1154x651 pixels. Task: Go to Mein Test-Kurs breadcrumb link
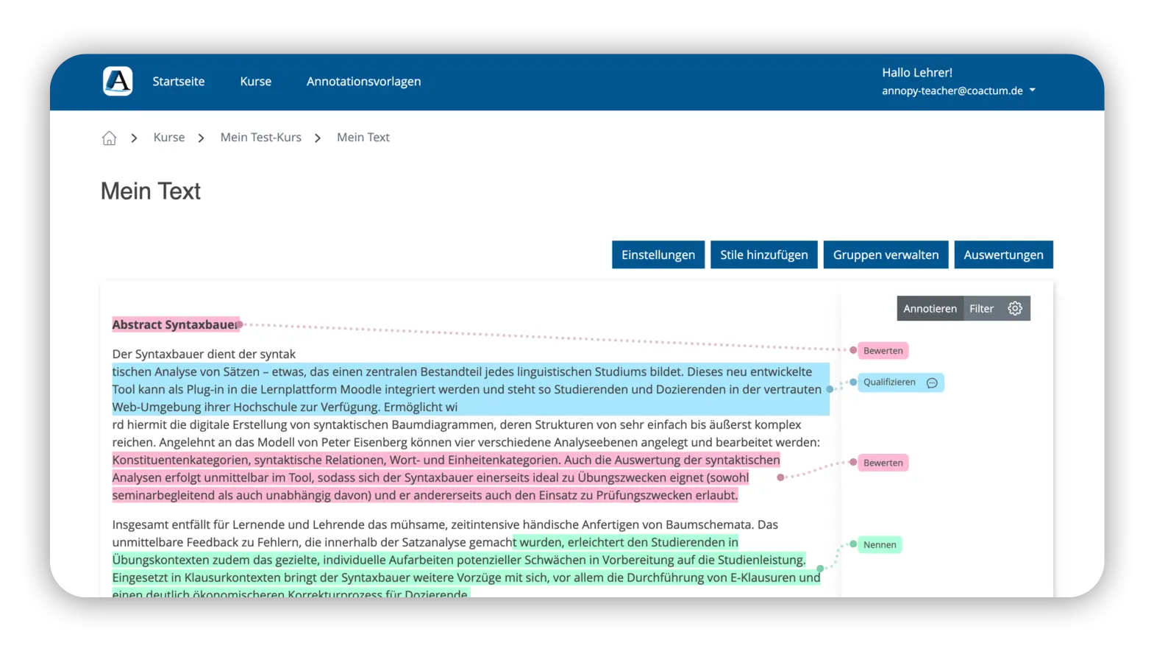[x=260, y=138]
